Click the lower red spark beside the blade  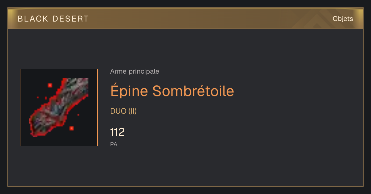71,128
